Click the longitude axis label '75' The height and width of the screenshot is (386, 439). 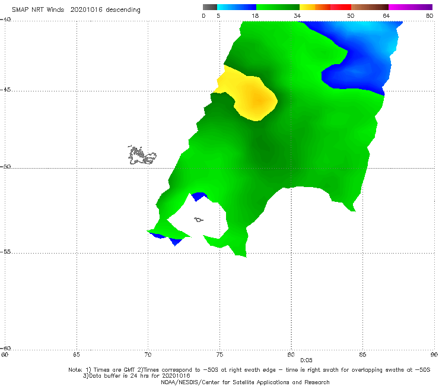(220, 355)
